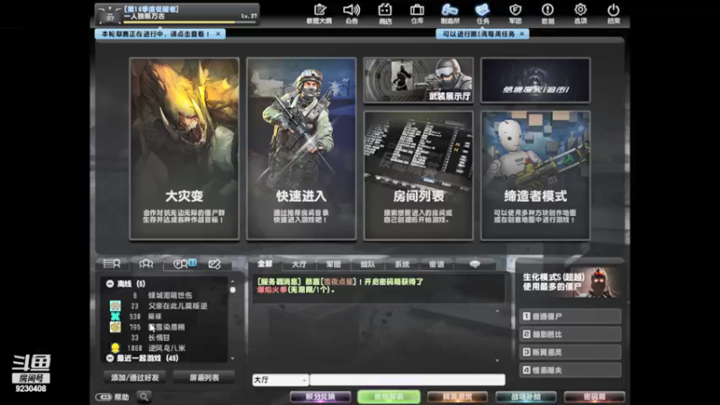Open the 任务 missions icon
This screenshot has height=405, width=720.
pos(482,13)
